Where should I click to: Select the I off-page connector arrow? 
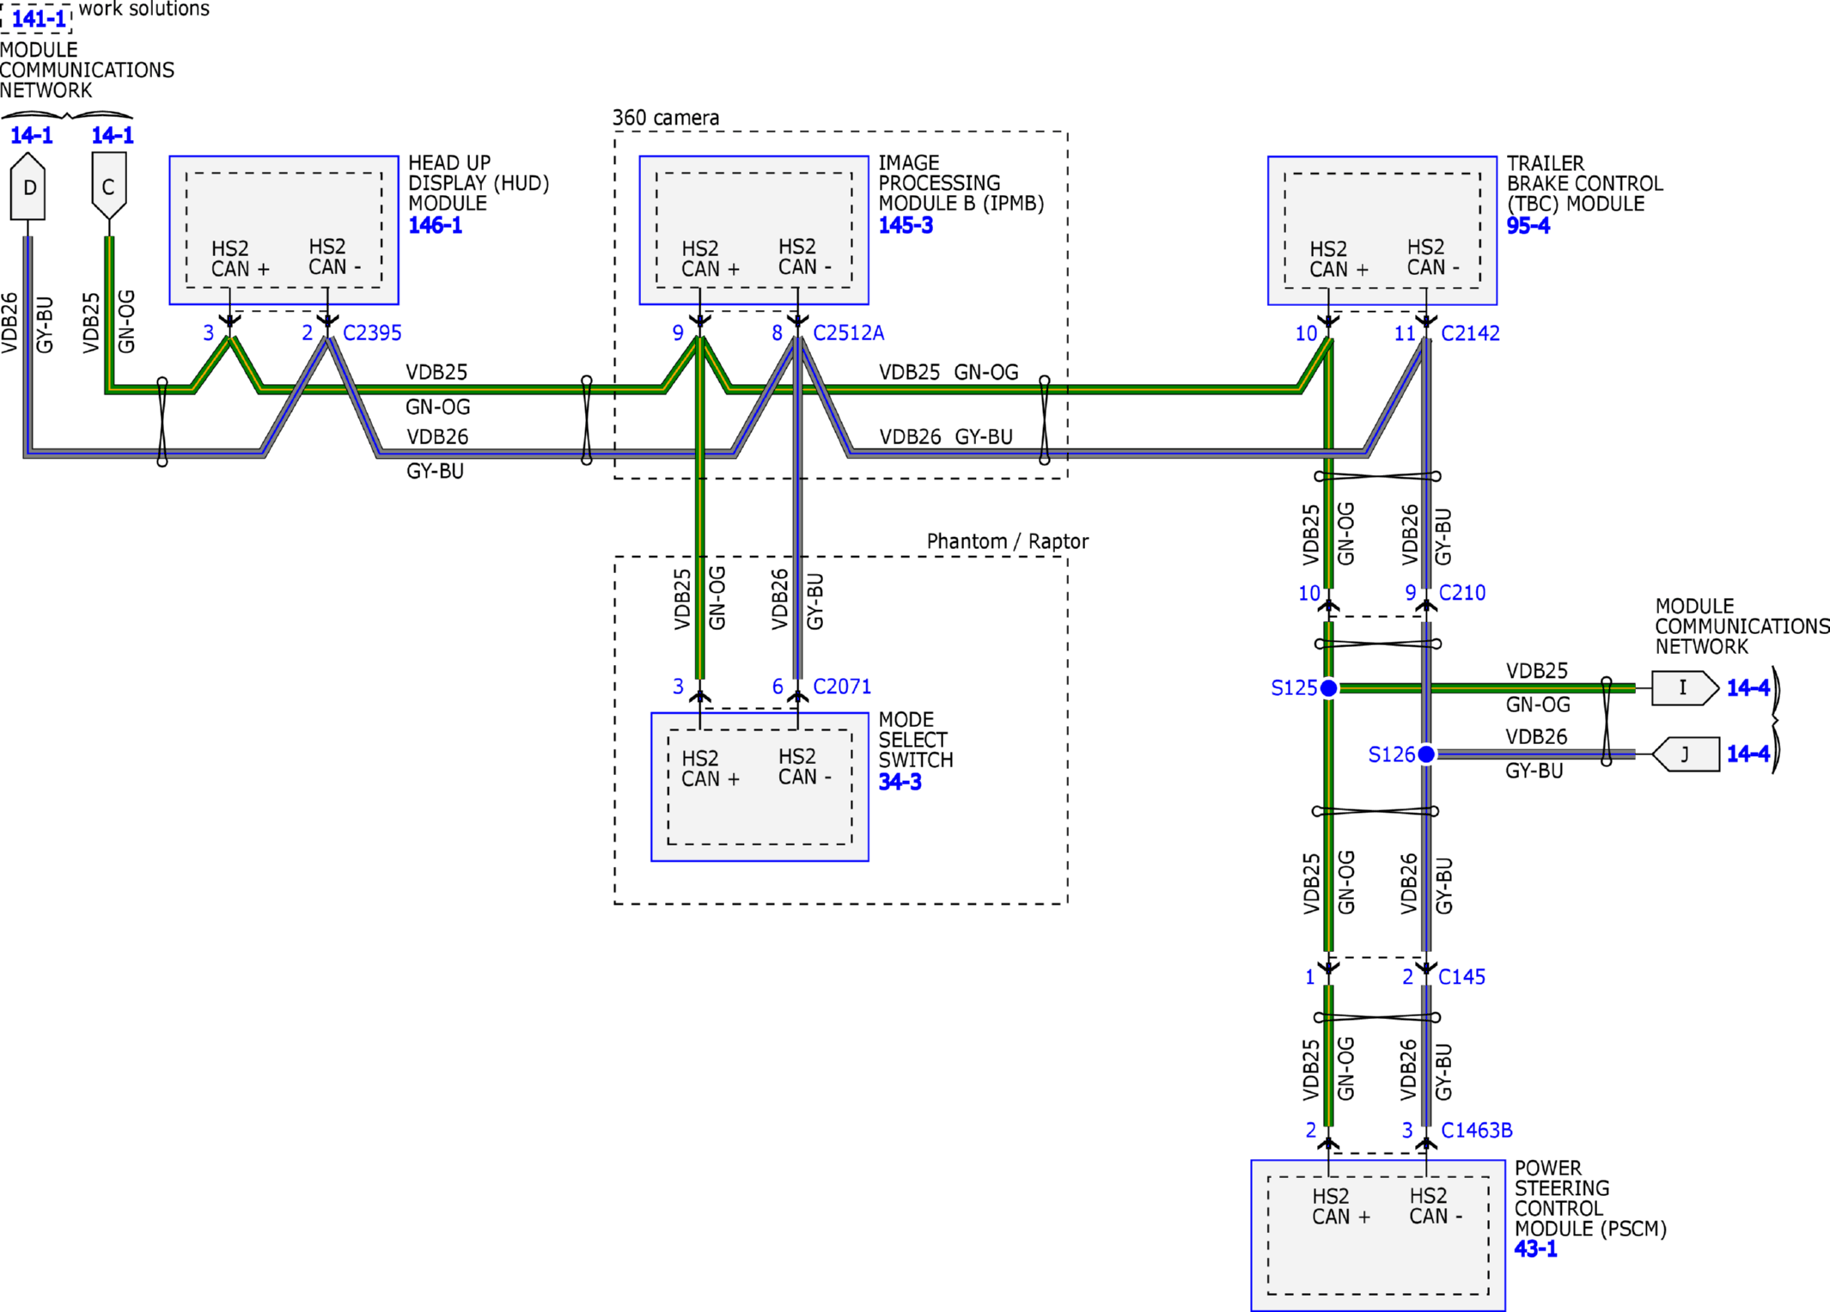[x=1684, y=687]
